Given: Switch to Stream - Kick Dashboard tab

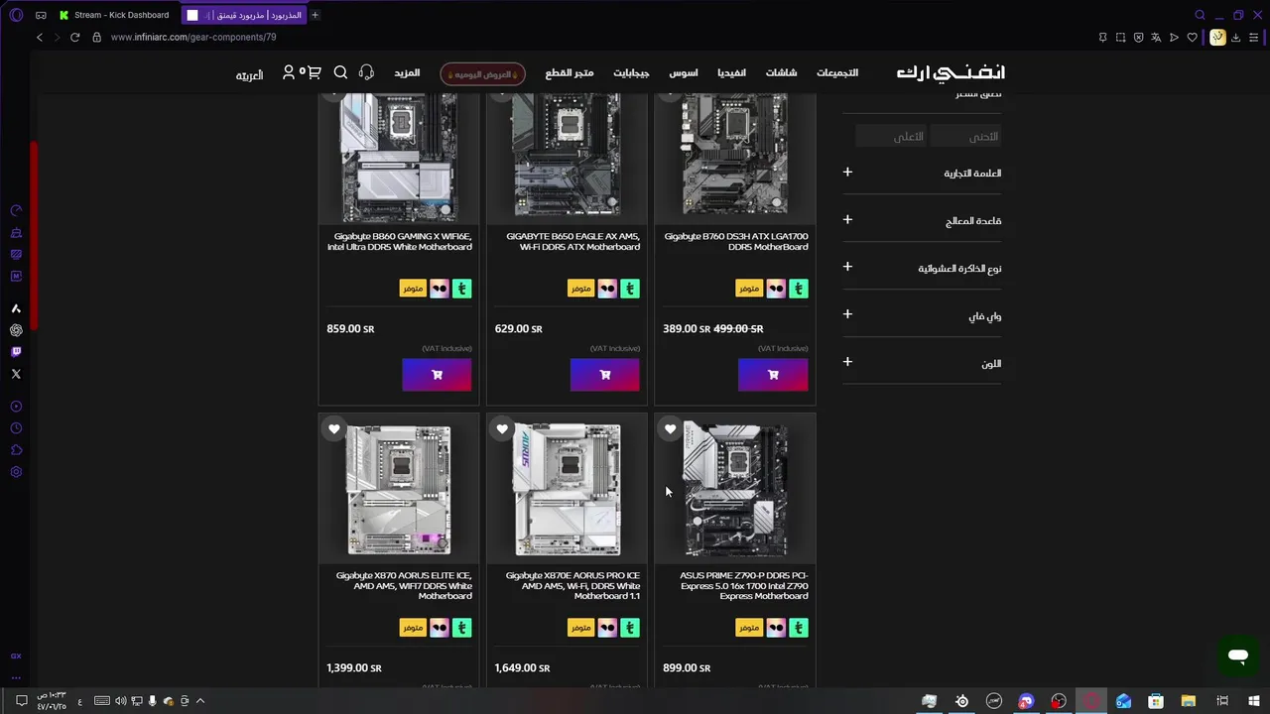Looking at the screenshot, I should tap(115, 15).
